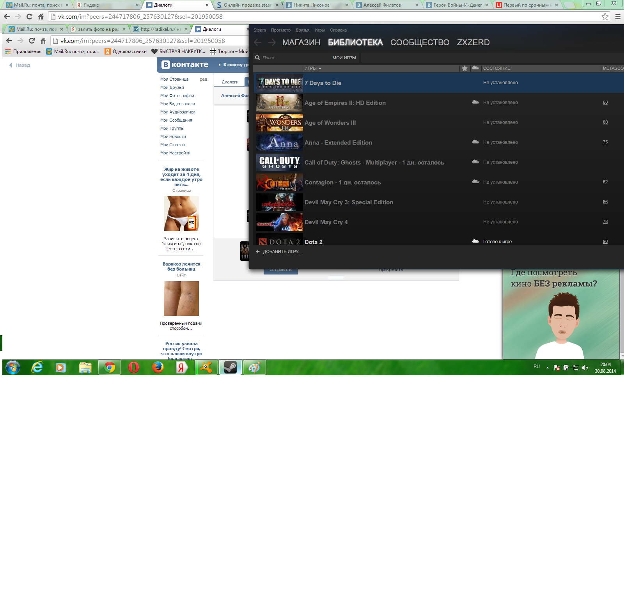Open metascore 90 link for Dota 2
This screenshot has height=602, width=624.
pos(605,242)
